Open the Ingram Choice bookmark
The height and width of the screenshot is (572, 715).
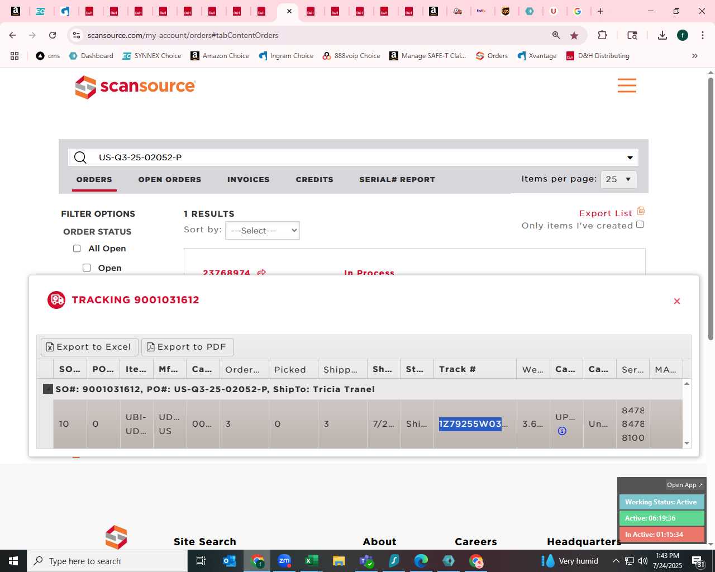[x=286, y=56]
